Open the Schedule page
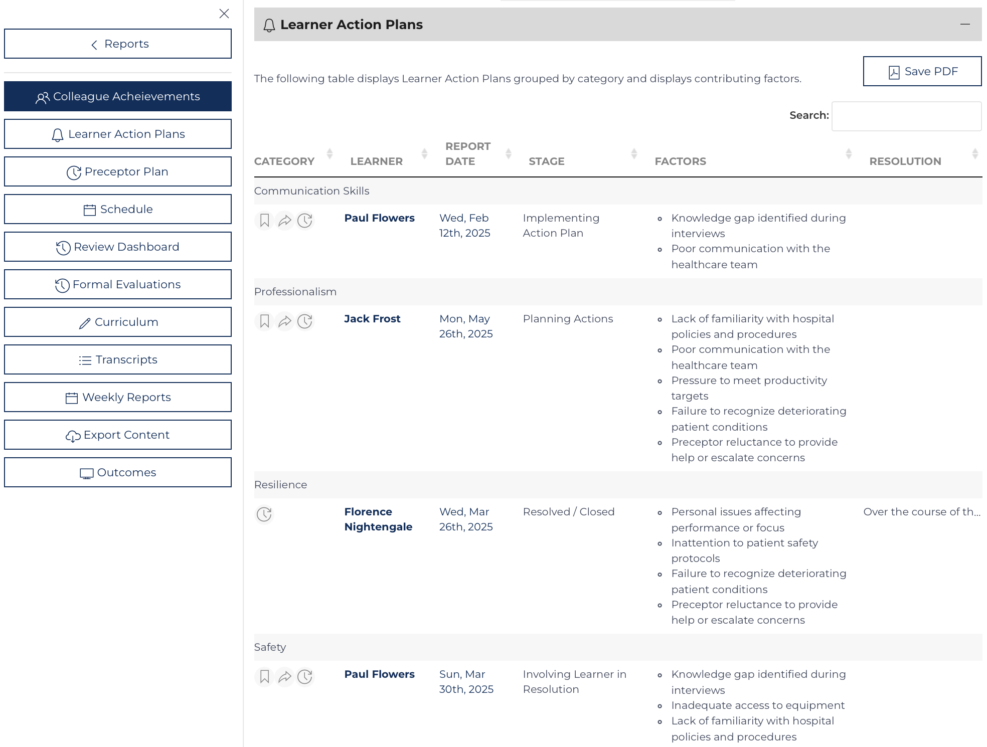Image resolution: width=987 pixels, height=747 pixels. (118, 209)
